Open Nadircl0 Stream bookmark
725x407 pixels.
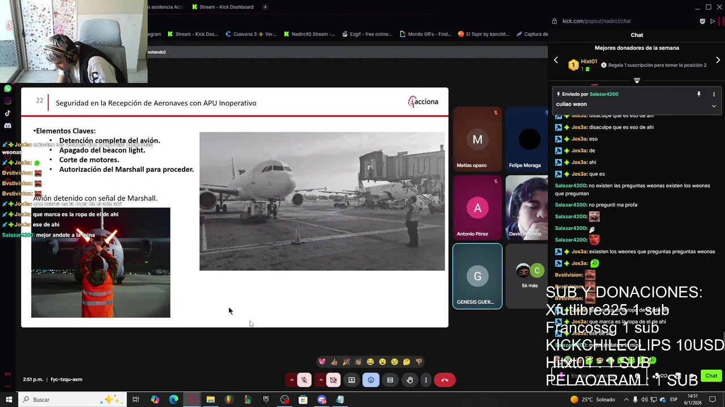click(x=309, y=34)
